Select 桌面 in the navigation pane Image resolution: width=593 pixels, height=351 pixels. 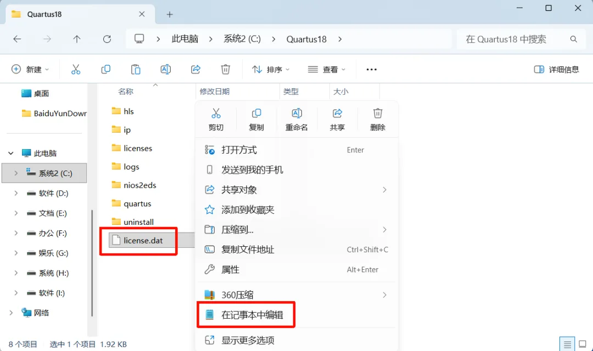click(35, 93)
